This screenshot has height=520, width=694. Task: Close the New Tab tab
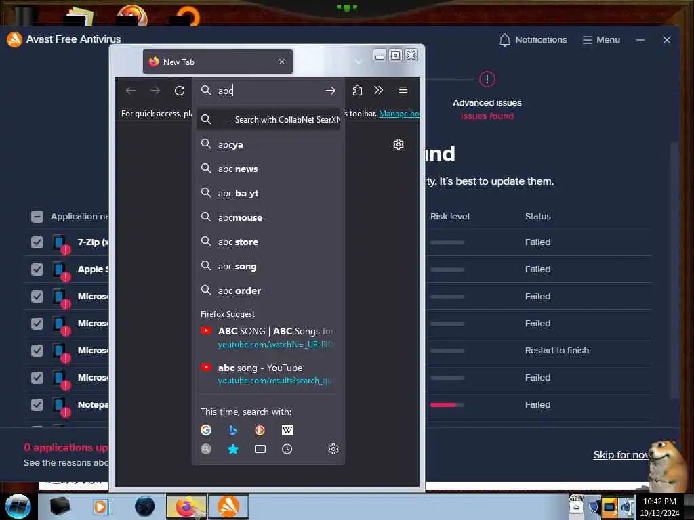[282, 62]
